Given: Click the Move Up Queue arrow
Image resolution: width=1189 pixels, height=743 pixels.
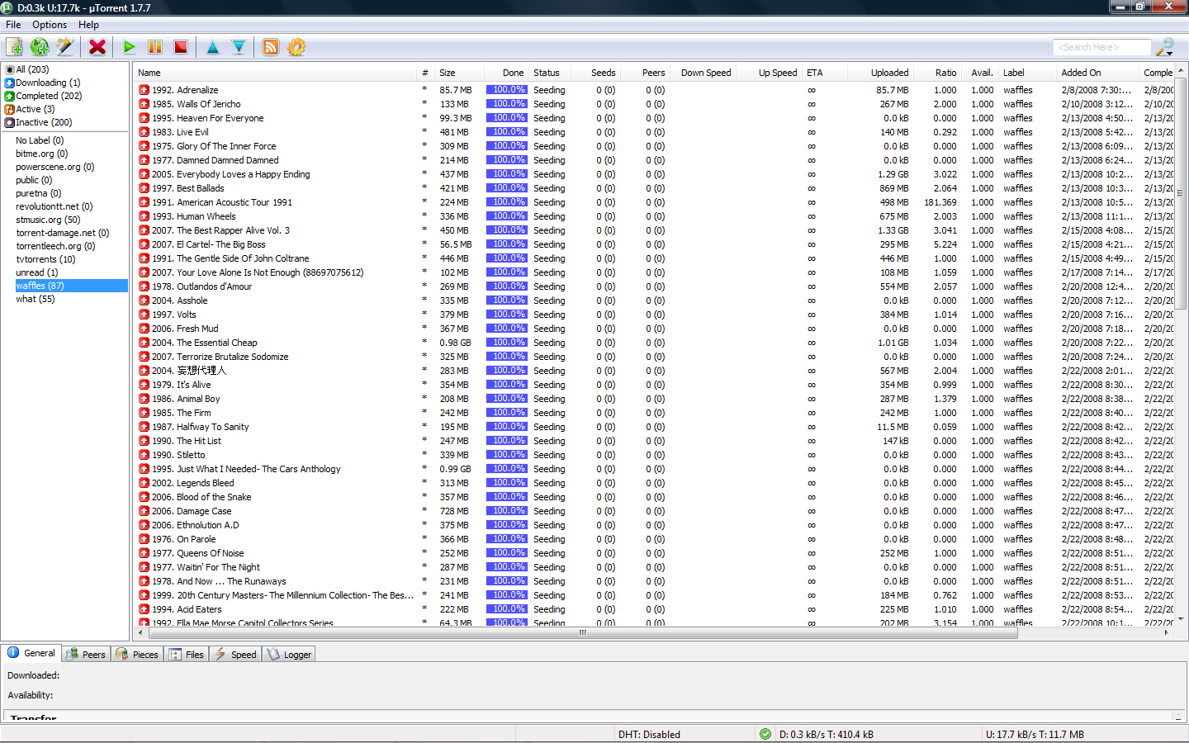Looking at the screenshot, I should click(213, 47).
